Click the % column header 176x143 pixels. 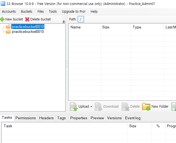(x=158, y=126)
